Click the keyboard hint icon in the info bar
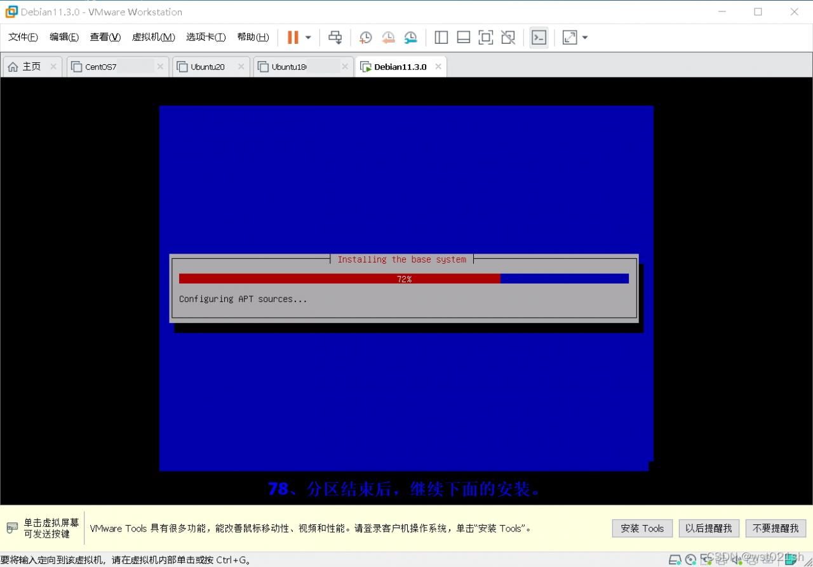This screenshot has width=813, height=567. tap(12, 528)
